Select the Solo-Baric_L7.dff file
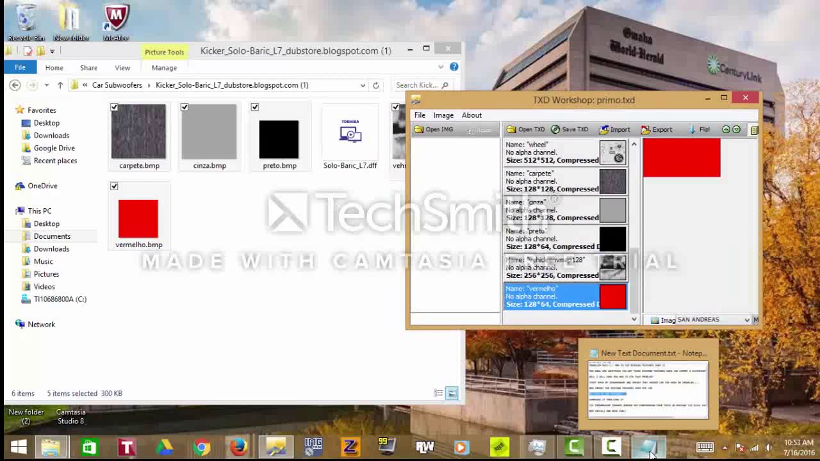This screenshot has height=461, width=820. pyautogui.click(x=350, y=138)
